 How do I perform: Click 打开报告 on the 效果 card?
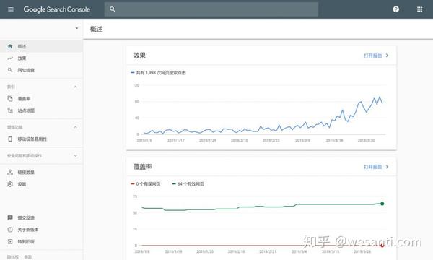(376, 56)
